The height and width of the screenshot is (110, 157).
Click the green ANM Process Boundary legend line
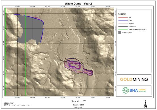123,29
